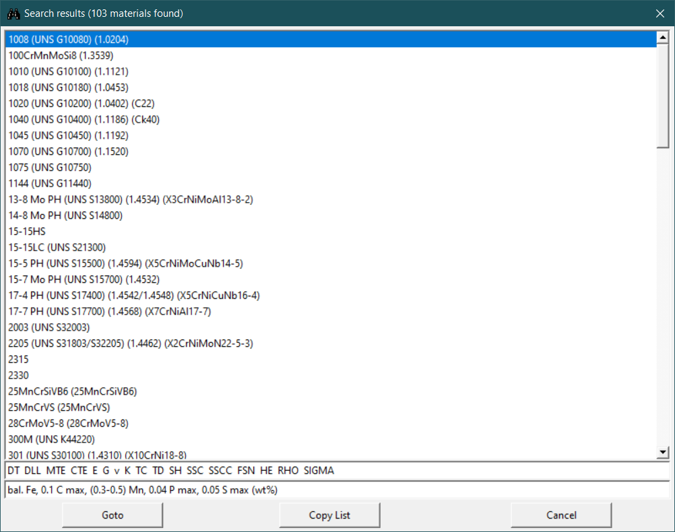The height and width of the screenshot is (532, 675).
Task: Click the vertical scrollbar thumb
Action: [663, 94]
